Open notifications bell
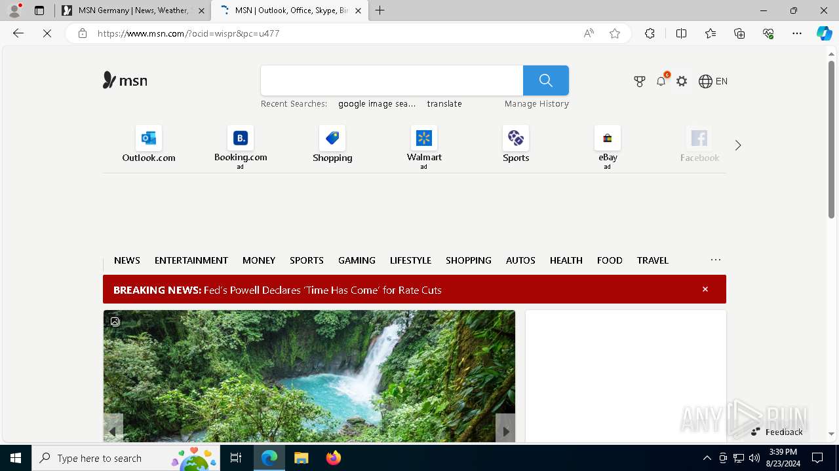Viewport: 839px width, 471px height. (x=661, y=81)
